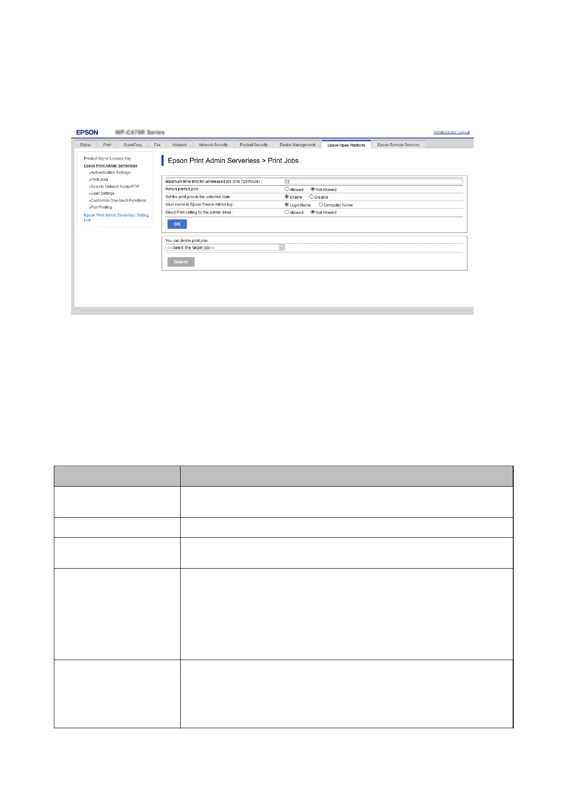
Task: Select the Fax tab
Action: point(157,145)
